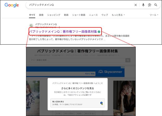The image size is (162, 116).
Task: Go to the ショート動画 tab
Action: coord(79,15)
